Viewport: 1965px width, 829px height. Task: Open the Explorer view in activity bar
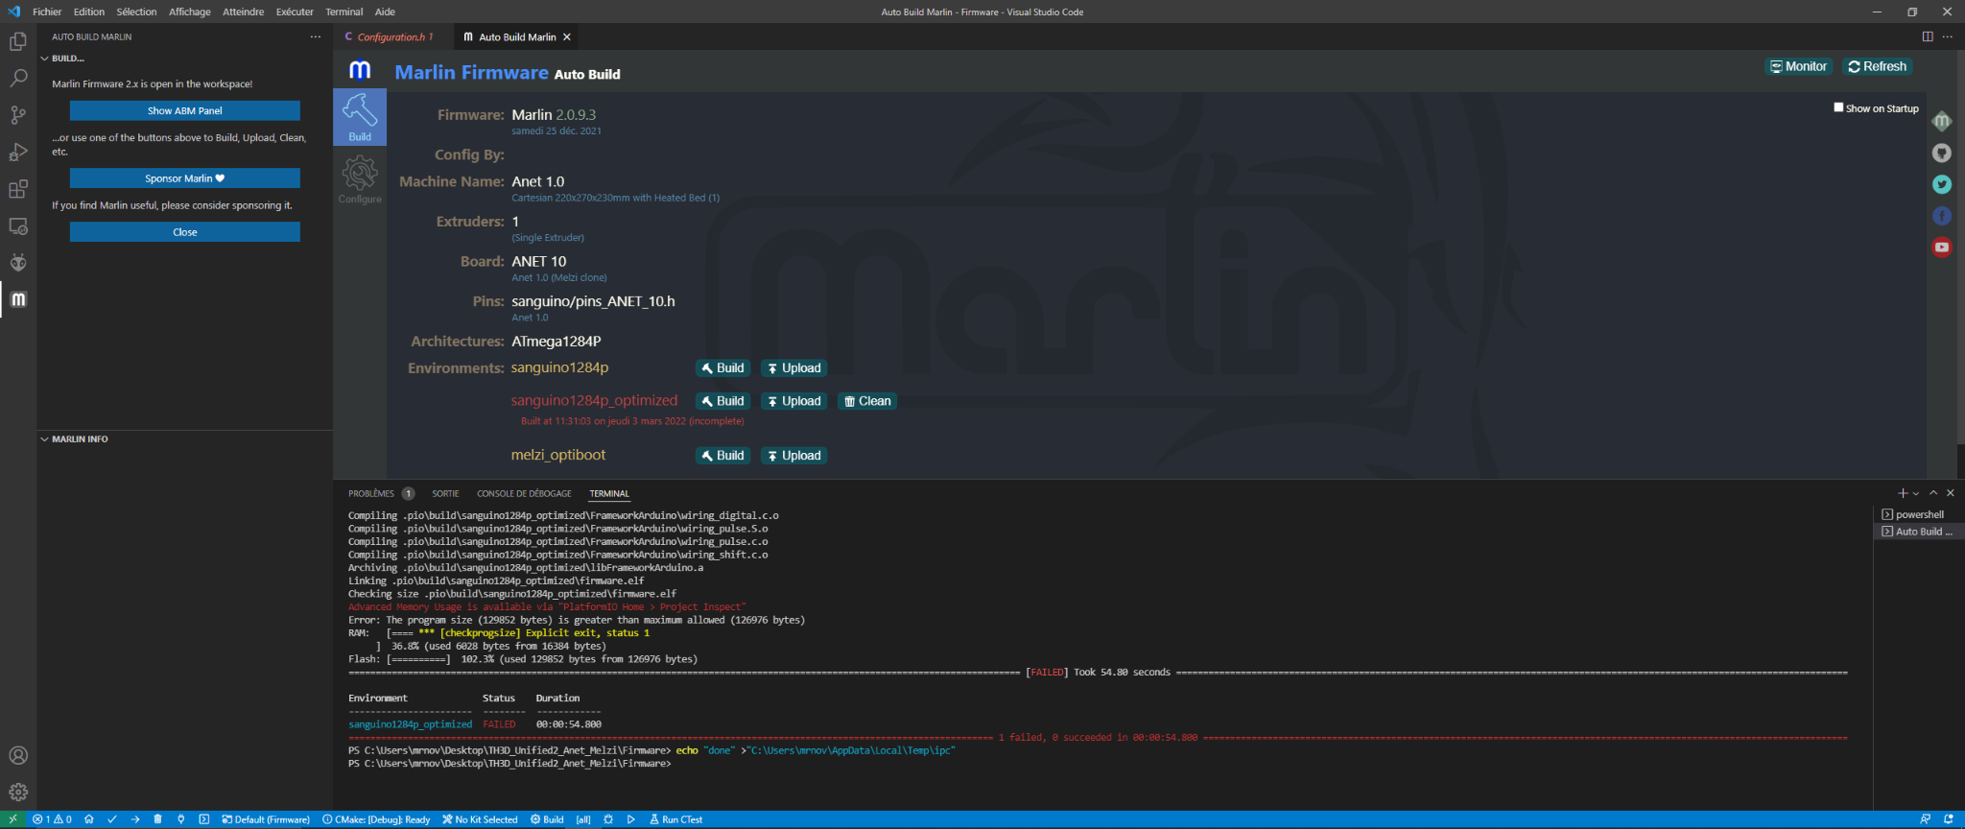18,42
